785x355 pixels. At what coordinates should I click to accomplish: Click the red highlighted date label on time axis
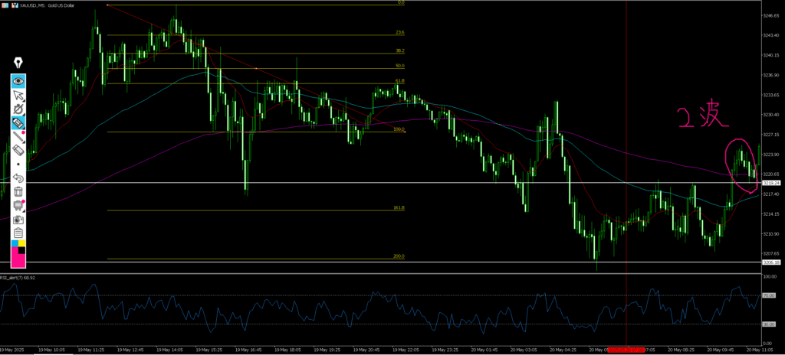[x=627, y=350]
